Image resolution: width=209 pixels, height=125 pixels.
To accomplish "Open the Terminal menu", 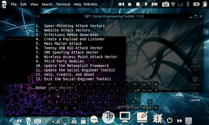I will click(63, 4).
